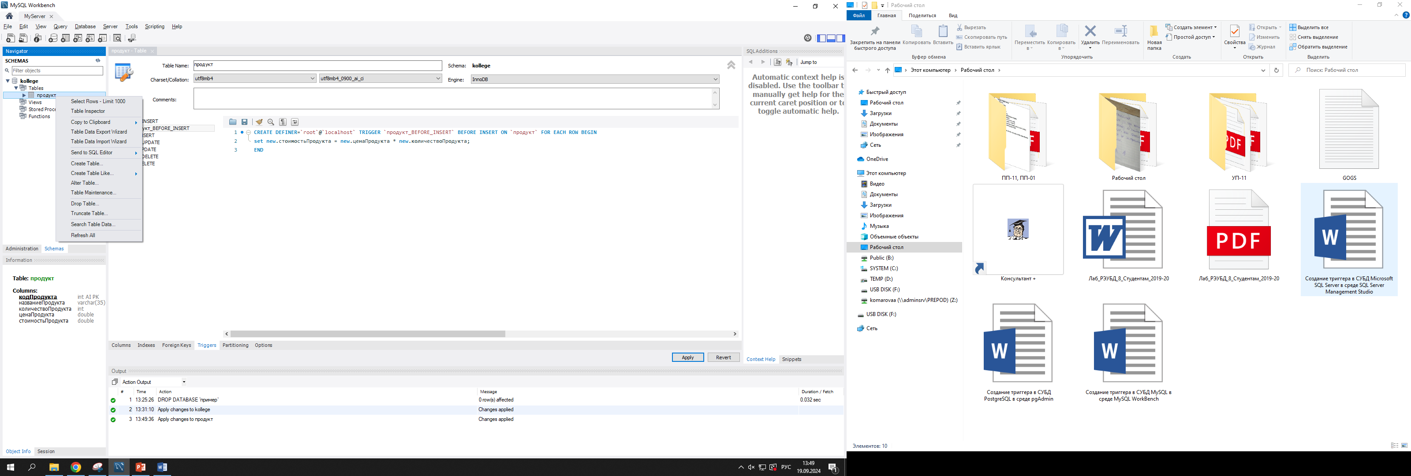Create new schema toolbar icon
This screenshot has height=476, width=1411.
click(x=52, y=38)
